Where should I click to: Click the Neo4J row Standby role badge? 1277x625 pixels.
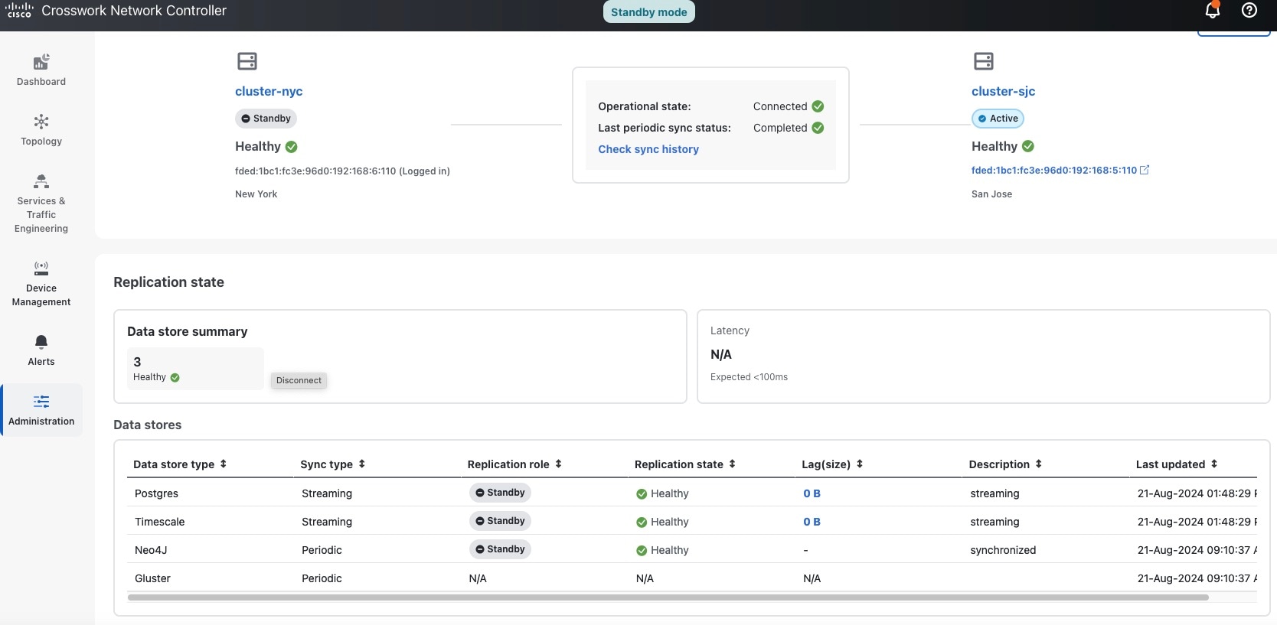coord(500,549)
